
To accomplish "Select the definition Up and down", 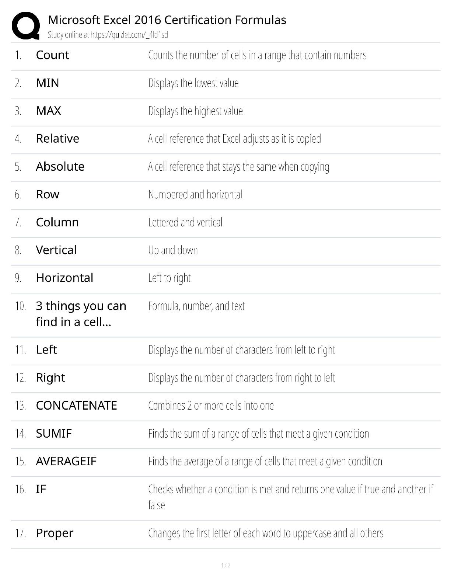I will pyautogui.click(x=173, y=250).
